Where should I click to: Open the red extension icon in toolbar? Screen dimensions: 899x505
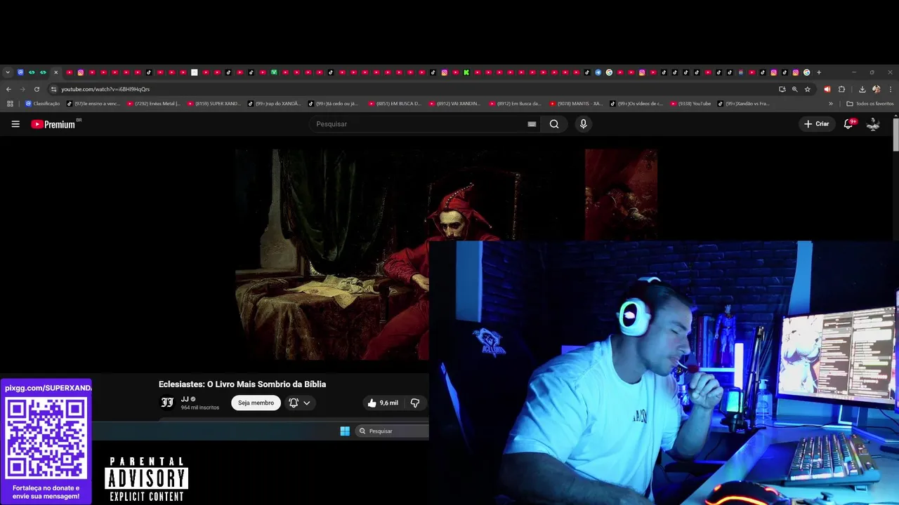pyautogui.click(x=827, y=89)
